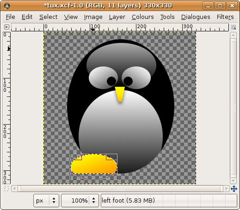Open the Select menu

[48, 17]
